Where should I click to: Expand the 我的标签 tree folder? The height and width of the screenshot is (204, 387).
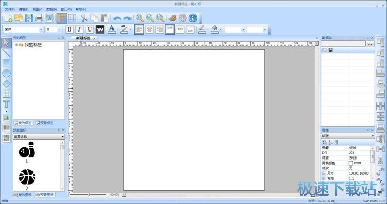click(17, 45)
